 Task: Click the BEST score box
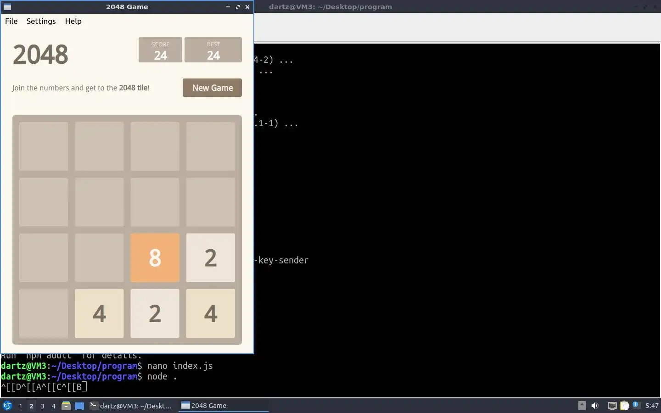(x=213, y=50)
